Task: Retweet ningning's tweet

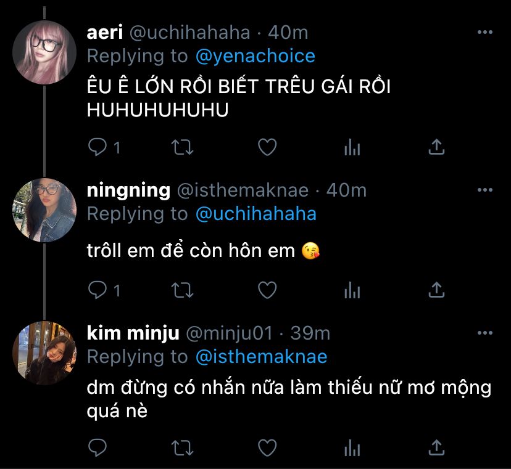Action: click(x=182, y=290)
